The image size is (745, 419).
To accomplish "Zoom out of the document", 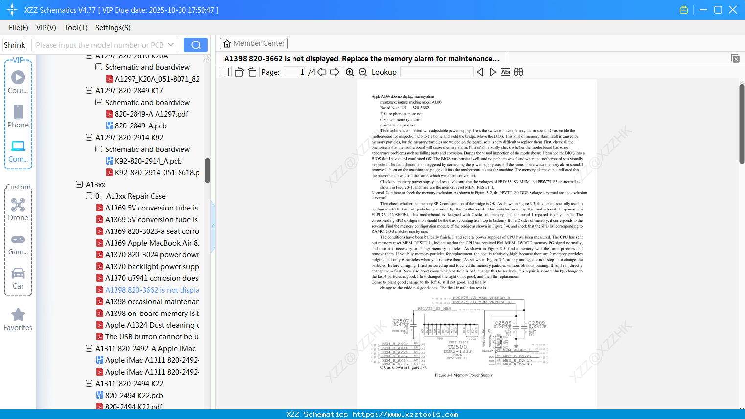I will tap(362, 72).
